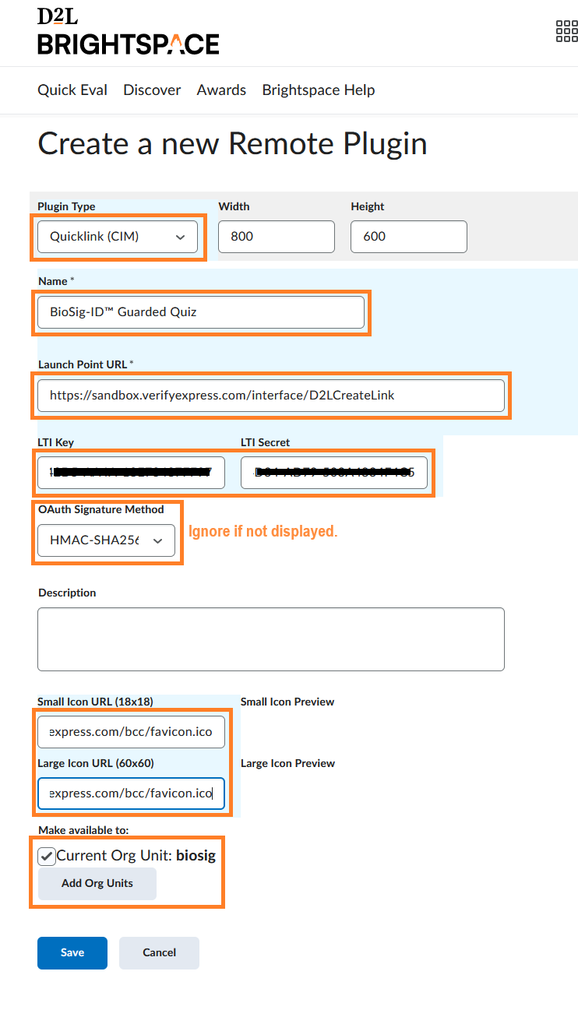Screen dimensions: 578x1010
Task: Click the D2L Brightspace logo
Action: [x=129, y=32]
